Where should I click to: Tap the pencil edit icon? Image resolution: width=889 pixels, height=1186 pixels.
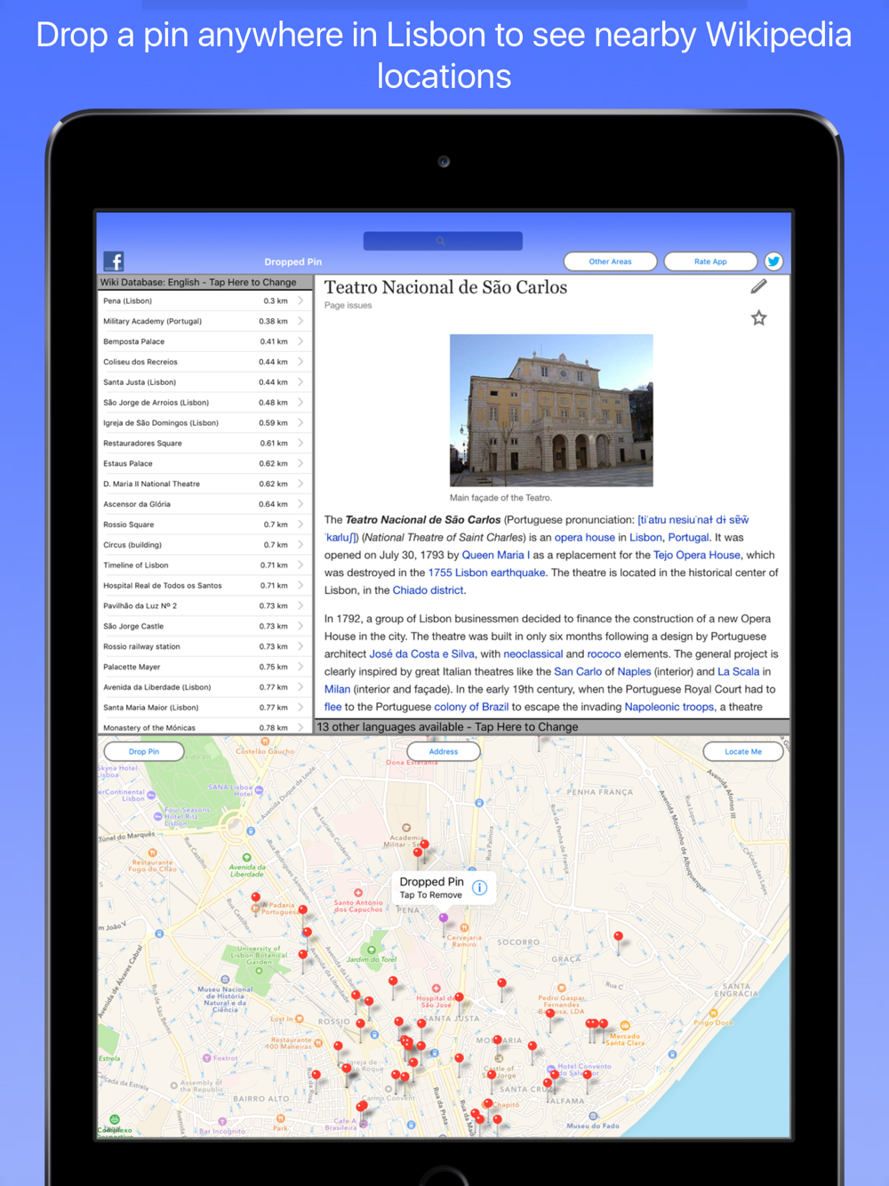click(758, 286)
